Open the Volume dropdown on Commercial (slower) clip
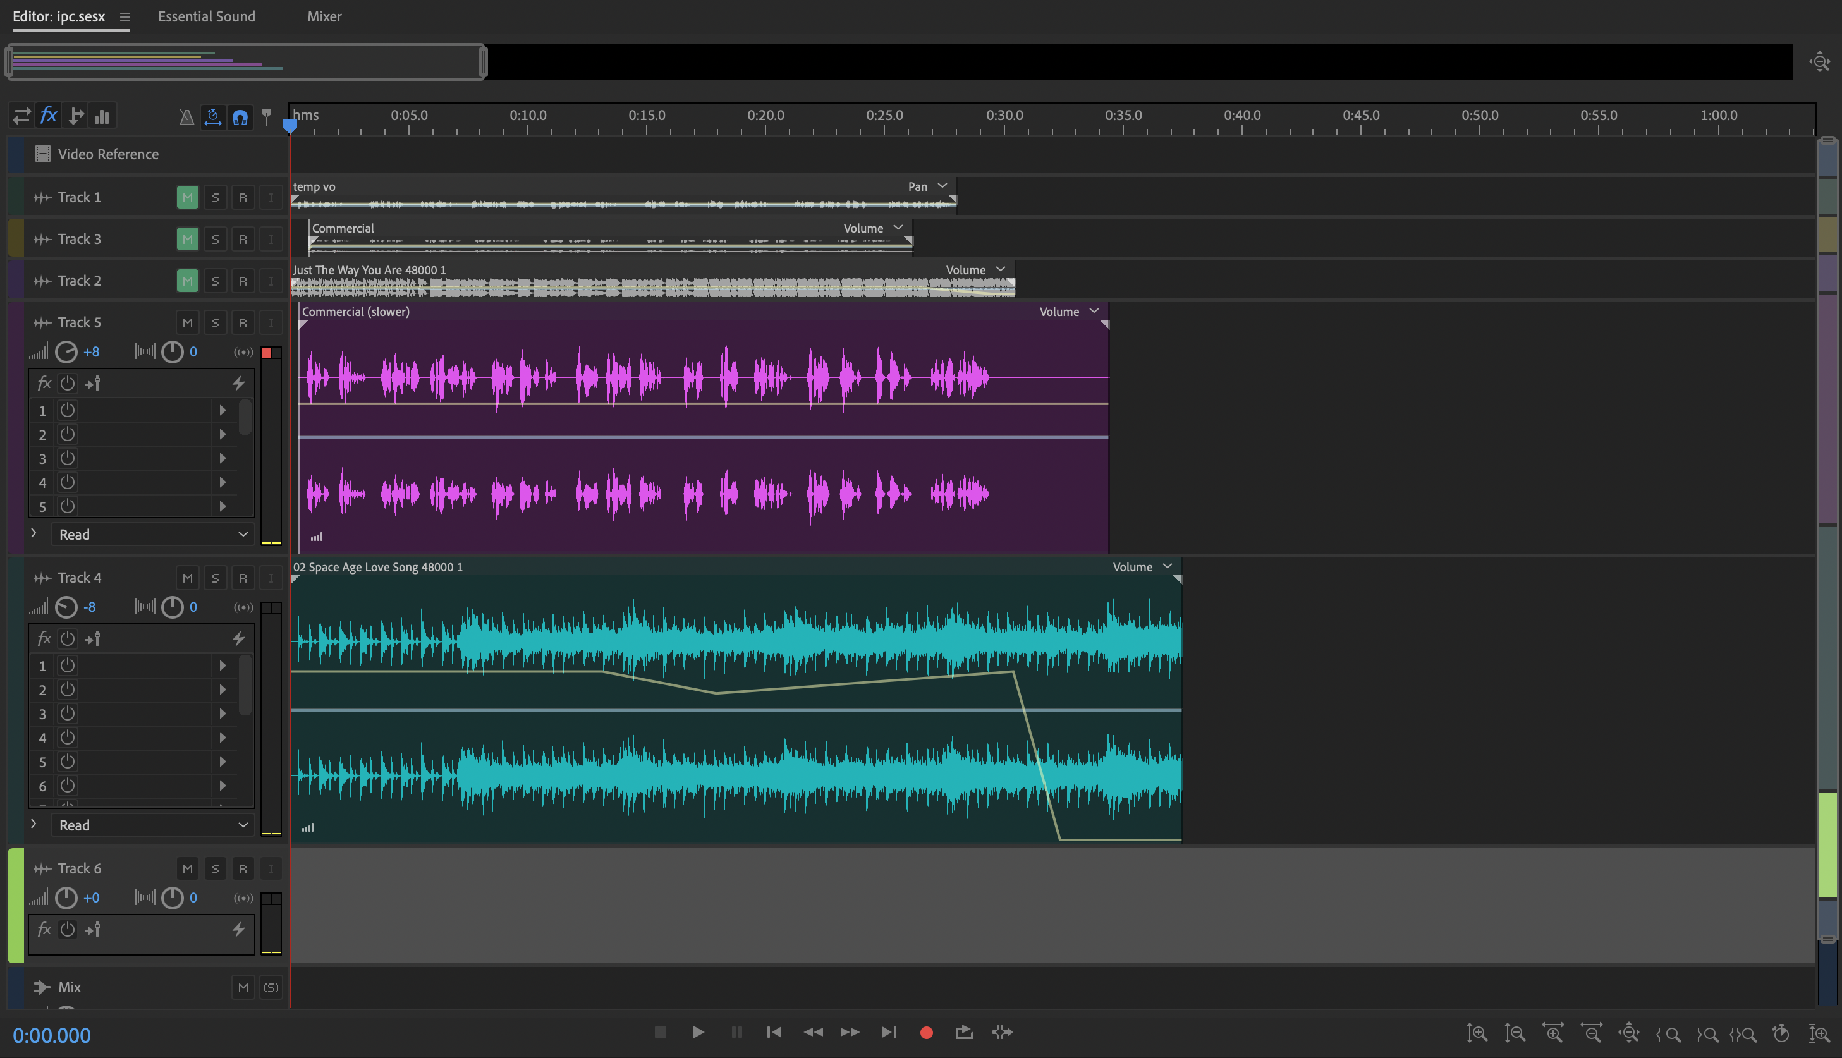The image size is (1842, 1058). [x=1068, y=311]
